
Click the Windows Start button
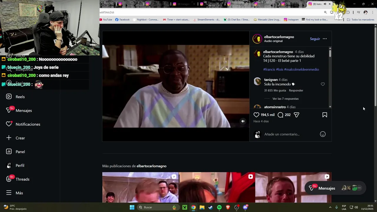(132, 207)
